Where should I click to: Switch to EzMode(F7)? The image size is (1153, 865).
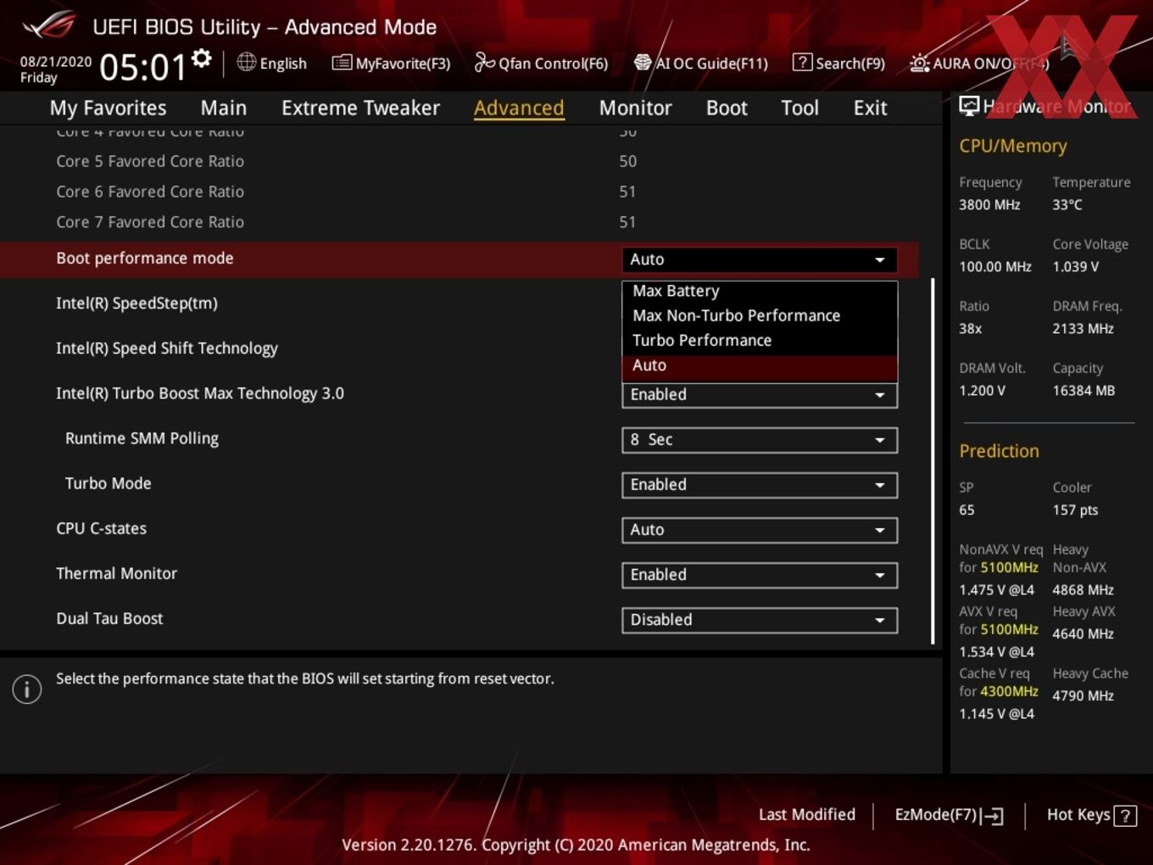coord(949,815)
